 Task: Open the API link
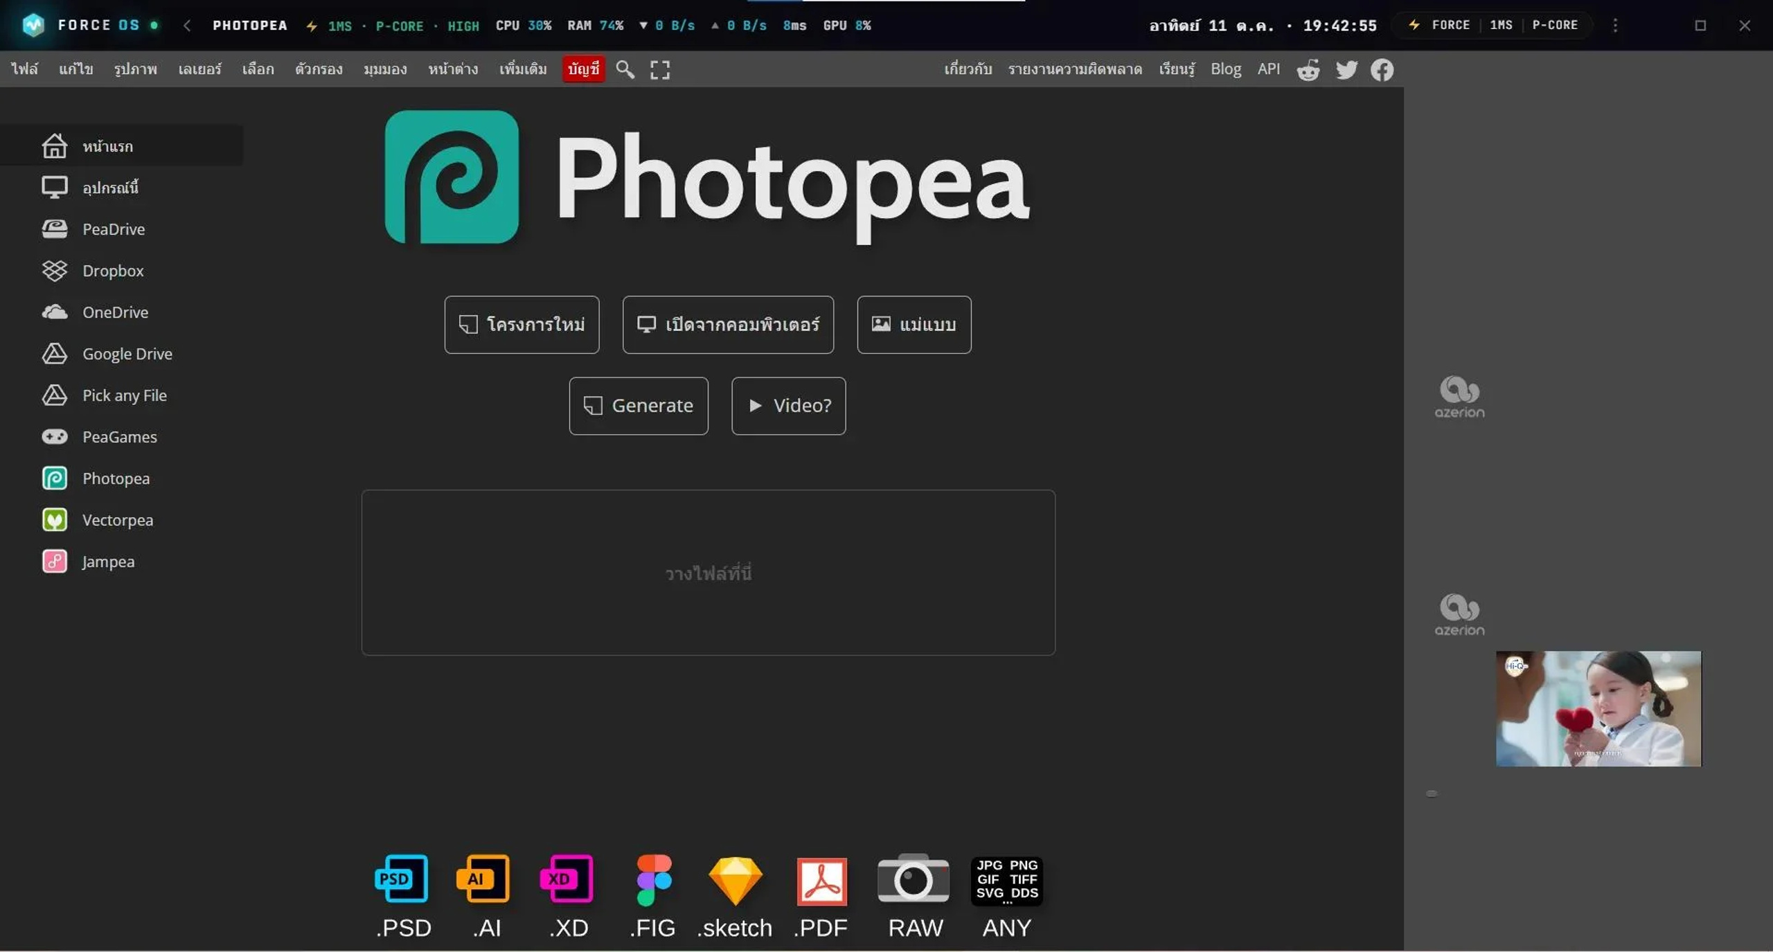pyautogui.click(x=1268, y=69)
